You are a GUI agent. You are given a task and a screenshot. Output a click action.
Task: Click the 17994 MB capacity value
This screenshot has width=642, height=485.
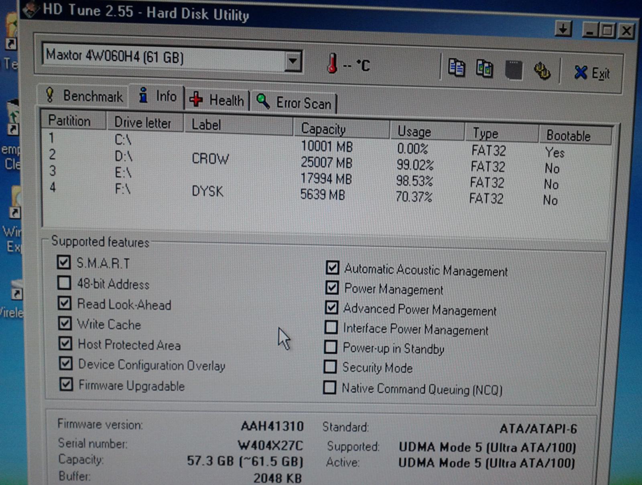click(326, 178)
